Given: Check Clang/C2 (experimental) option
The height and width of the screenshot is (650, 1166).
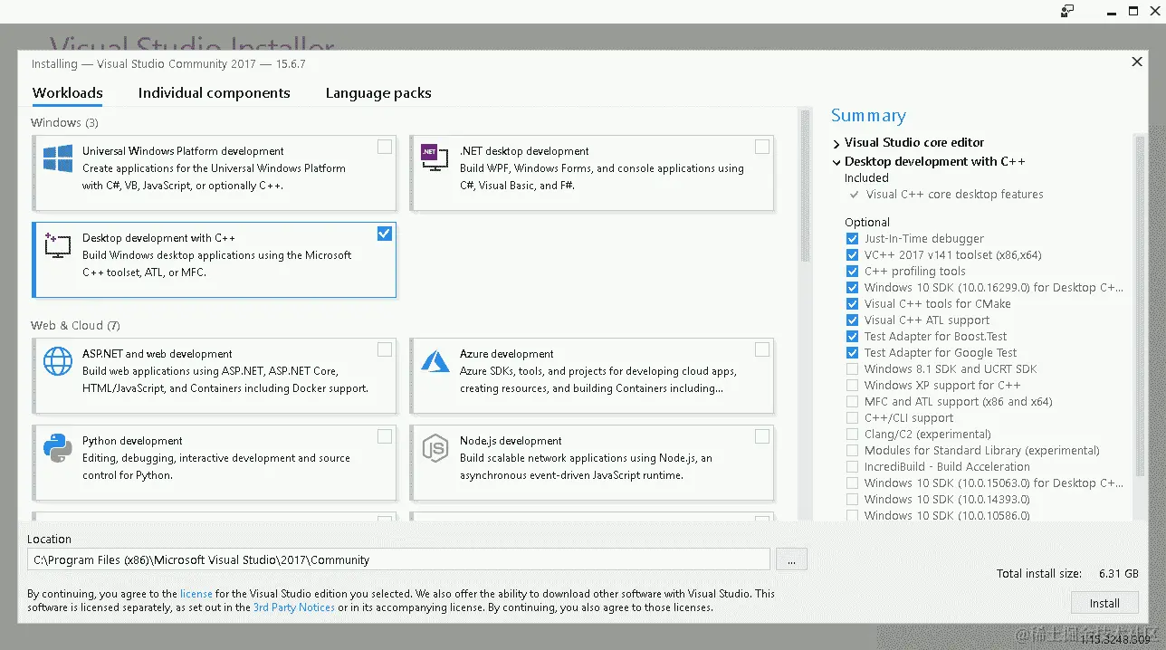Looking at the screenshot, I should pos(852,435).
